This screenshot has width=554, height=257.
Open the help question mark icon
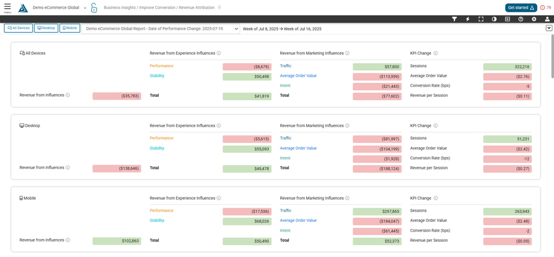(521, 19)
